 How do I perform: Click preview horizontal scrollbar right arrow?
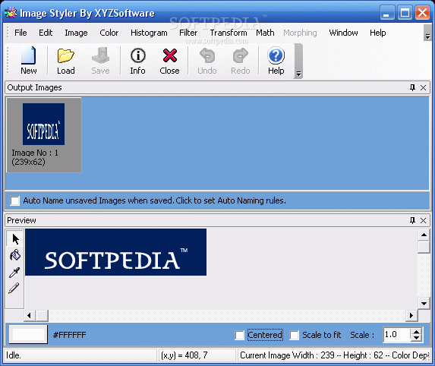tap(411, 315)
